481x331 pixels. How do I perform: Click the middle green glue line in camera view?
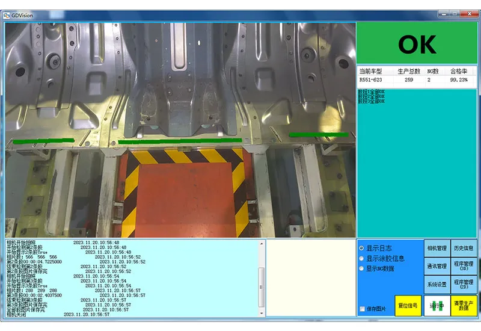(180, 141)
